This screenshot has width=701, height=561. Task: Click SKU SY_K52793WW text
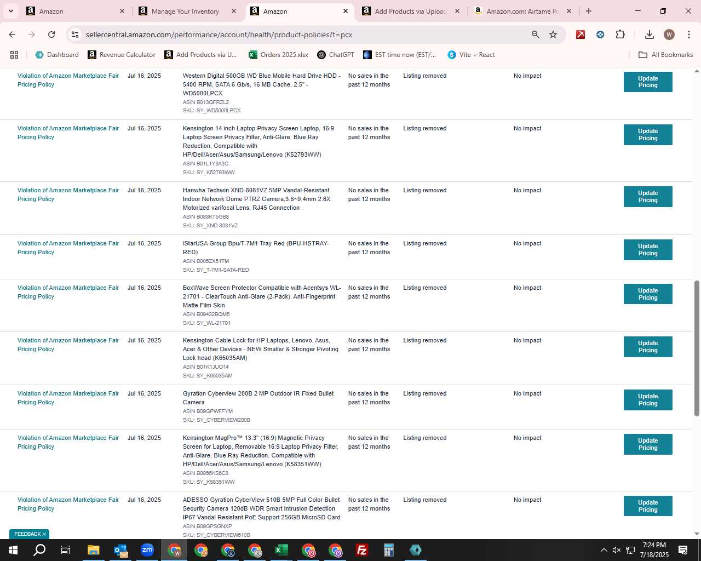point(209,173)
